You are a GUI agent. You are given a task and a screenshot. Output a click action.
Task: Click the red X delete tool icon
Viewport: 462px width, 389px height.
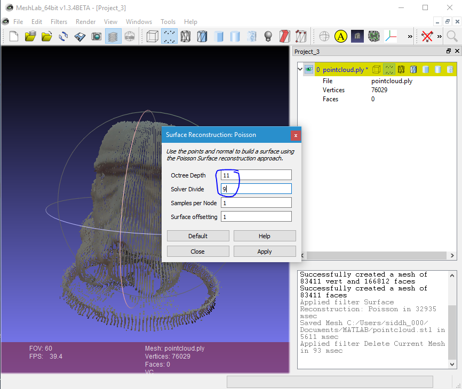pyautogui.click(x=427, y=36)
